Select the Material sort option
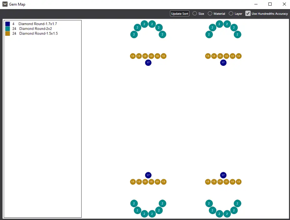The image size is (290, 220). point(210,13)
